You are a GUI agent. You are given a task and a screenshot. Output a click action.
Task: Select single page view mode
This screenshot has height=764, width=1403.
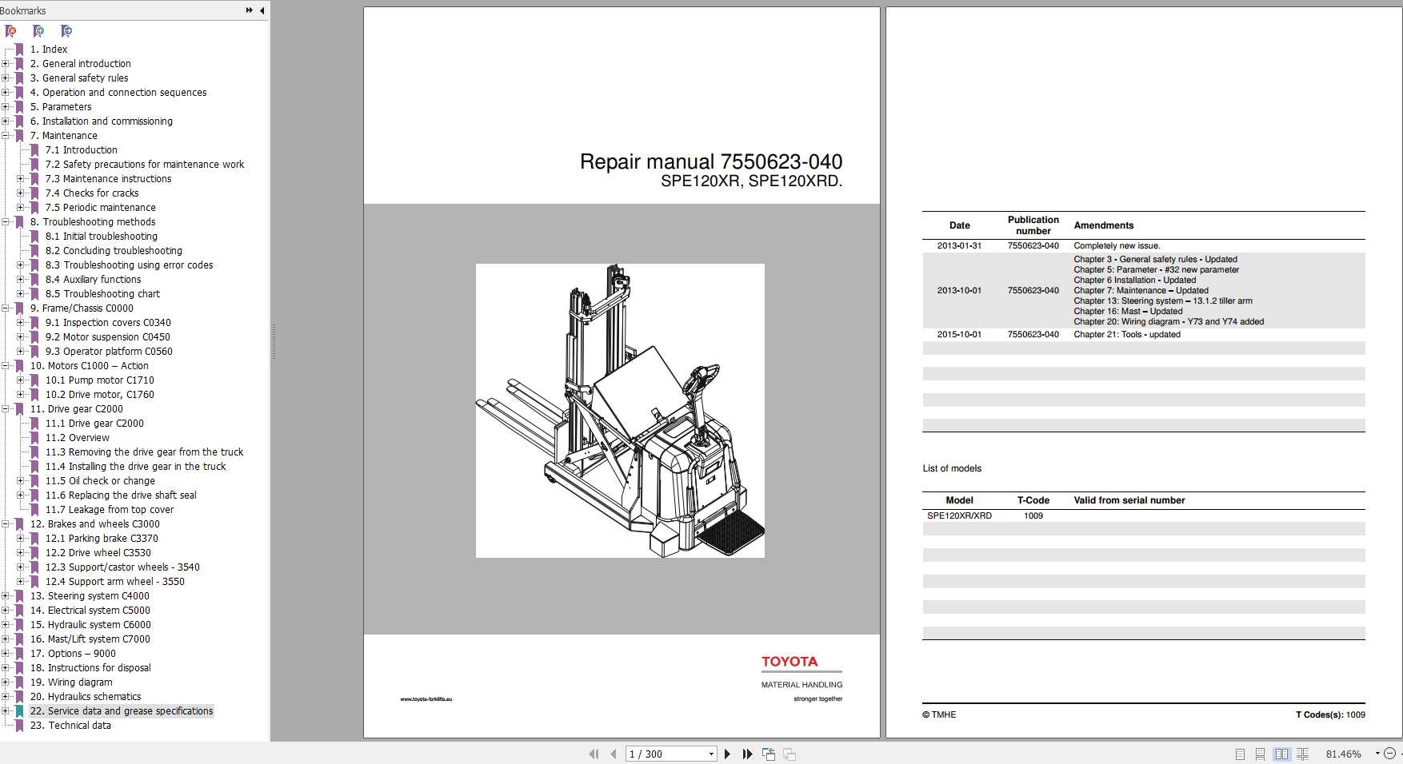[1241, 754]
